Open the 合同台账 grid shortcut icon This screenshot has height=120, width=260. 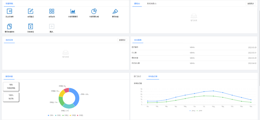click(x=52, y=11)
